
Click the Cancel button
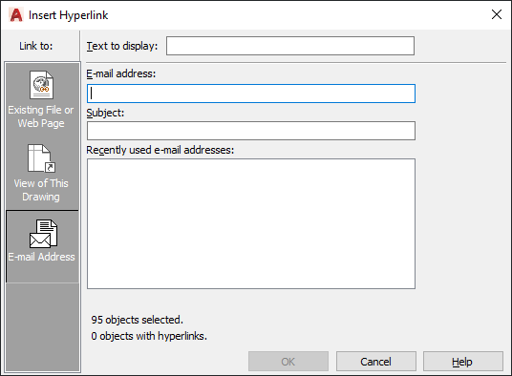[x=376, y=362]
